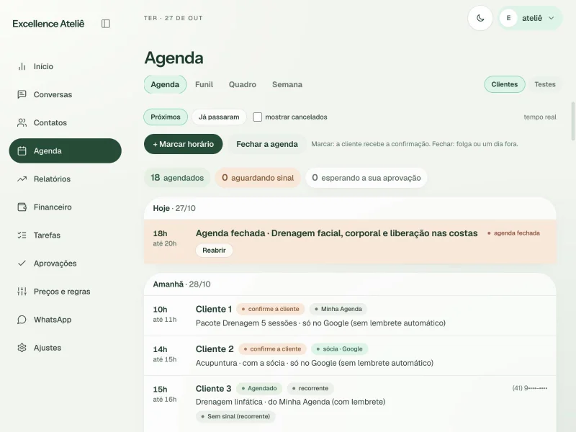The height and width of the screenshot is (432, 576).
Task: Open Preços e regras page
Action: coord(65,292)
